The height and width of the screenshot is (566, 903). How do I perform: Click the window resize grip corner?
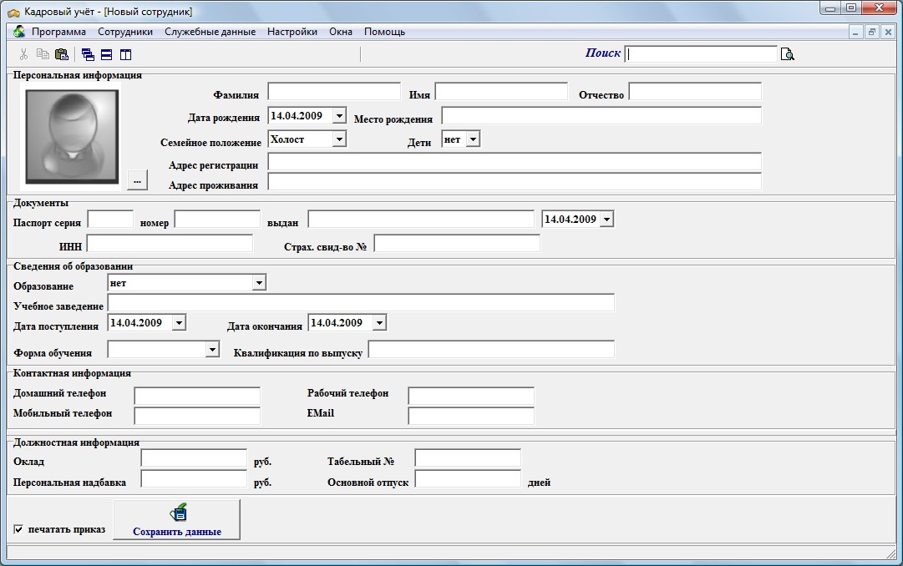coord(890,553)
